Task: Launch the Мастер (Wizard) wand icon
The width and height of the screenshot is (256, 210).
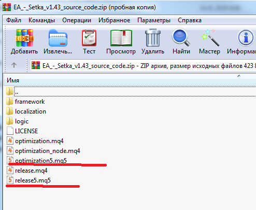Action: [x=210, y=37]
